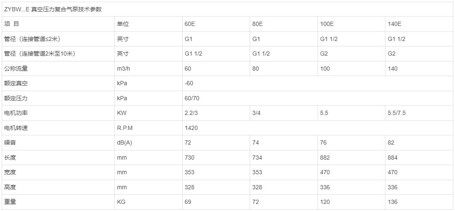This screenshot has height=211, width=455.
Task: Select the 60E column header cell
Action: tap(190, 24)
